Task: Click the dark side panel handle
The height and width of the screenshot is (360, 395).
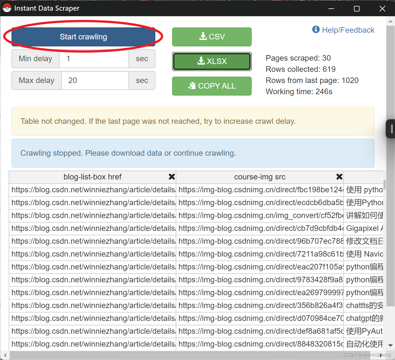Action: 390,129
